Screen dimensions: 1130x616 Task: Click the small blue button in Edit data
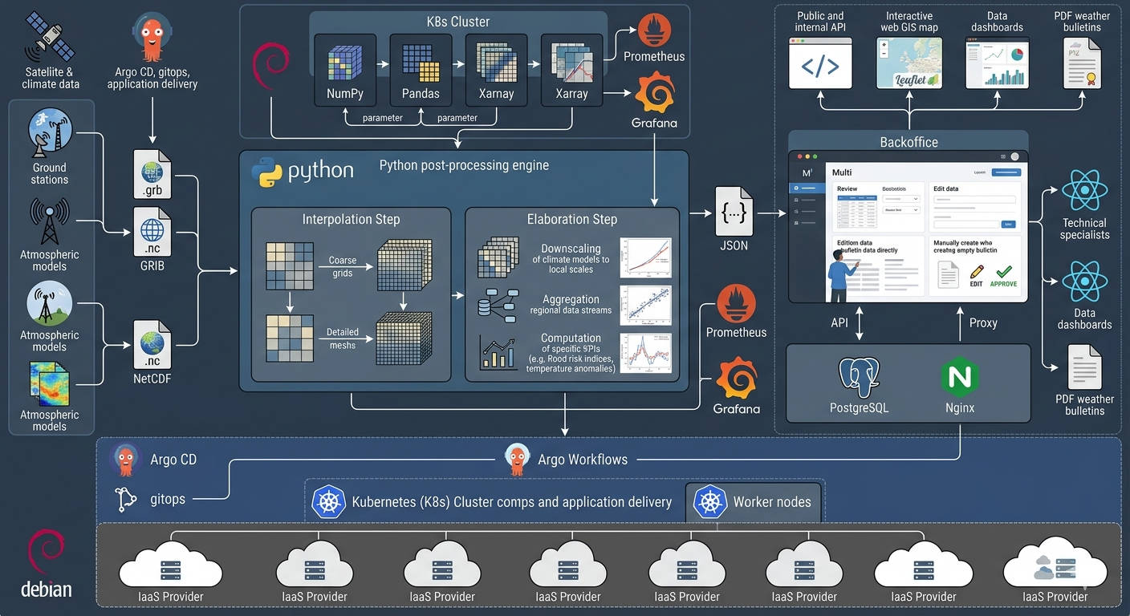coord(1008,224)
